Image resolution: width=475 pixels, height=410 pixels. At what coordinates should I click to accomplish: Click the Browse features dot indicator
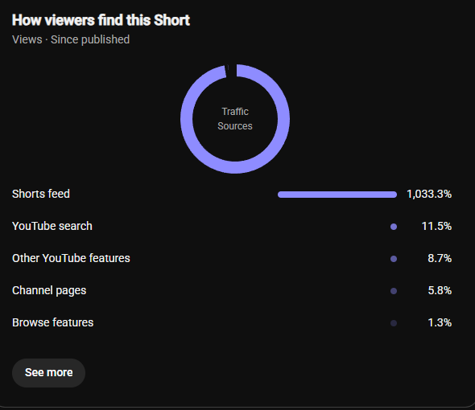(394, 323)
